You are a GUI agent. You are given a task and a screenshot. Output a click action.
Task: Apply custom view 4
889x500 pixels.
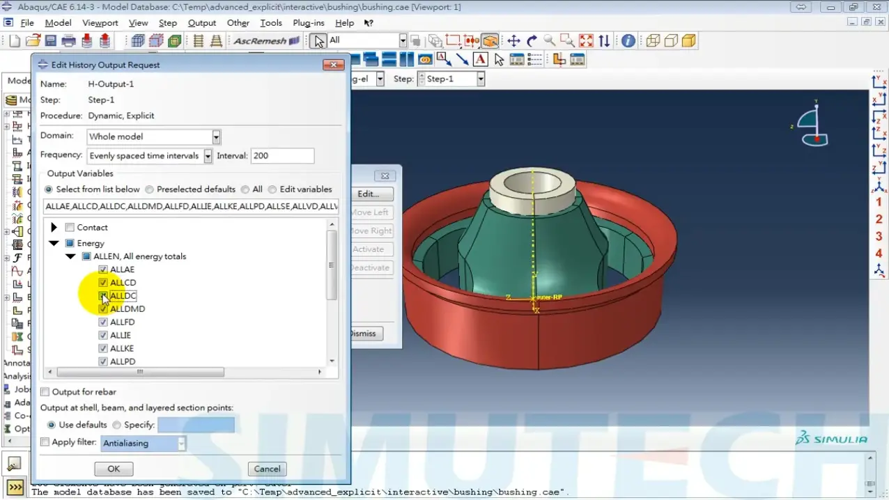coord(879,253)
